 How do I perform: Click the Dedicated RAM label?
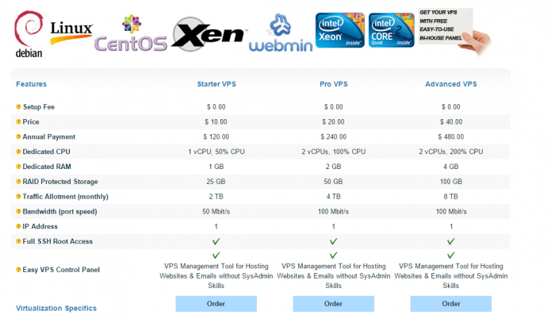[47, 166]
